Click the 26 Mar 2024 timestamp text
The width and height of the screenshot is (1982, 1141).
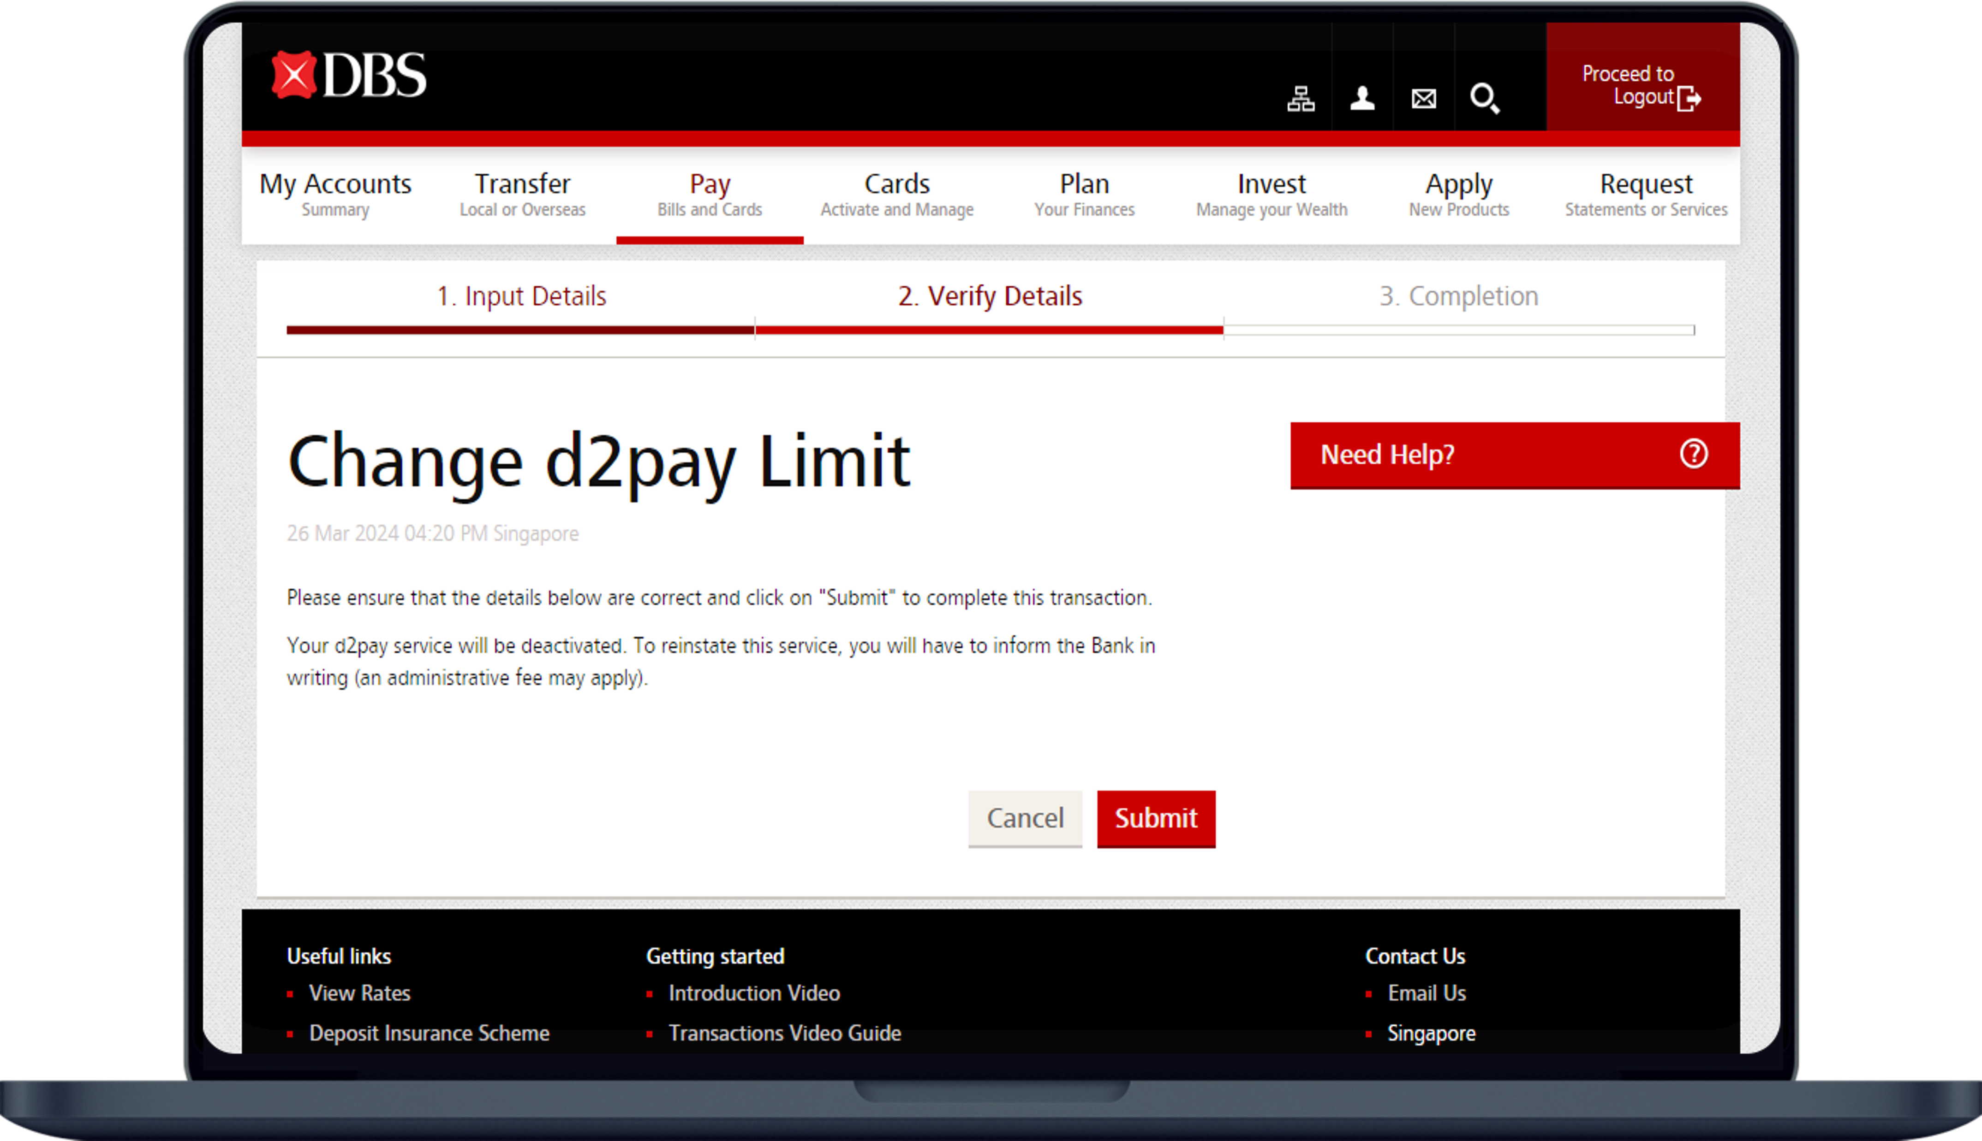pos(433,534)
